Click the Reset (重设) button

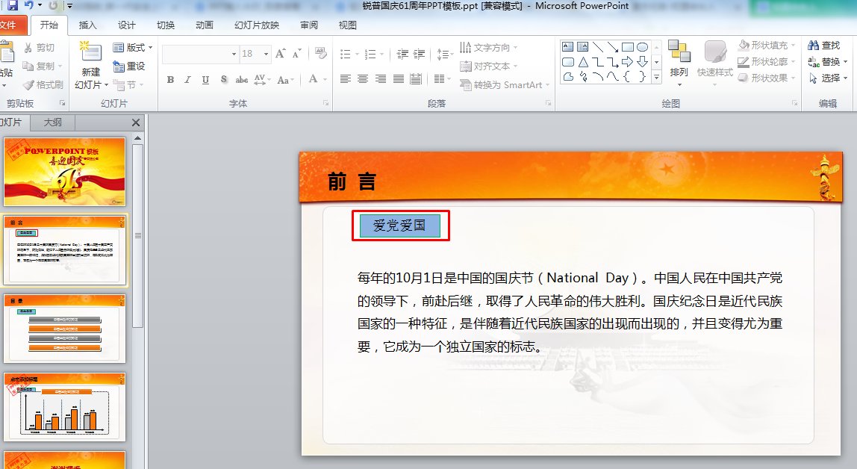coord(128,66)
